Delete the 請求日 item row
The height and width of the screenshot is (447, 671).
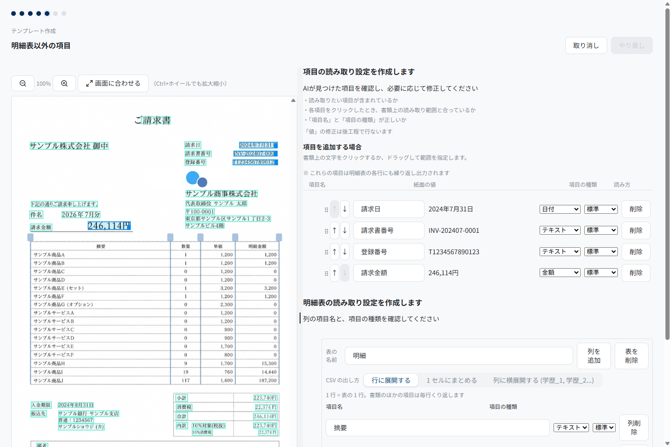point(636,209)
